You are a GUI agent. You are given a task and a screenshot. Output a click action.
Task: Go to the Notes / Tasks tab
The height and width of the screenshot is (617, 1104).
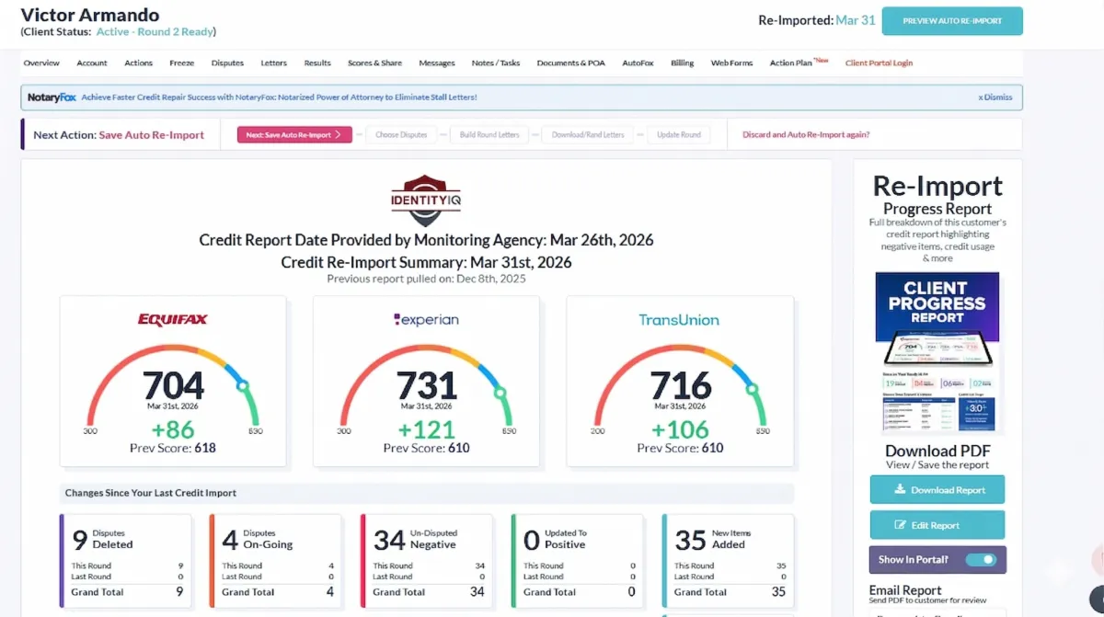point(496,63)
